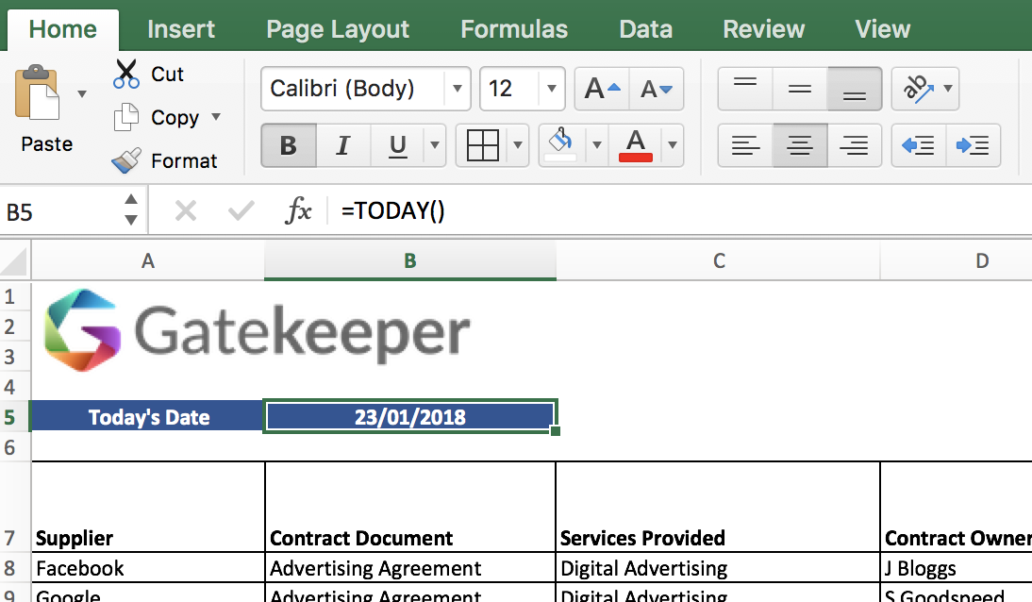The height and width of the screenshot is (602, 1032).
Task: Open the Insert Function (fx) dialog
Action: coord(299,209)
